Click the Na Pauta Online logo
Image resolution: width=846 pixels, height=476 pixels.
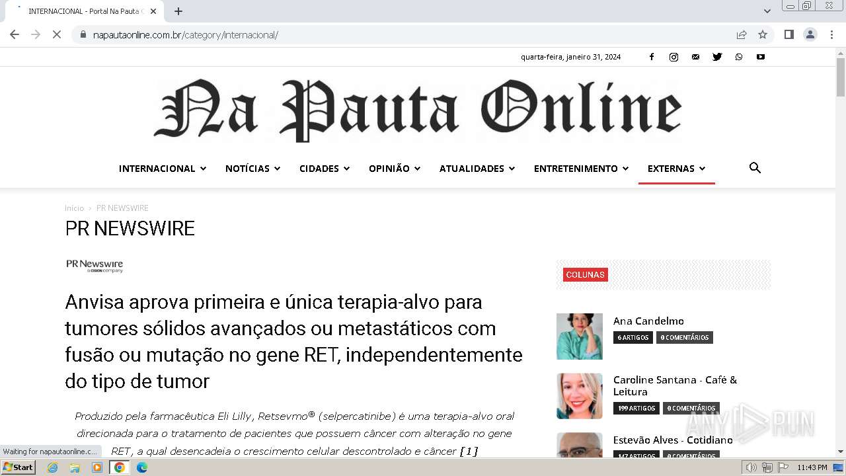click(418, 110)
